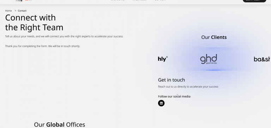Click the "Our Global Offices" heading

click(x=59, y=124)
